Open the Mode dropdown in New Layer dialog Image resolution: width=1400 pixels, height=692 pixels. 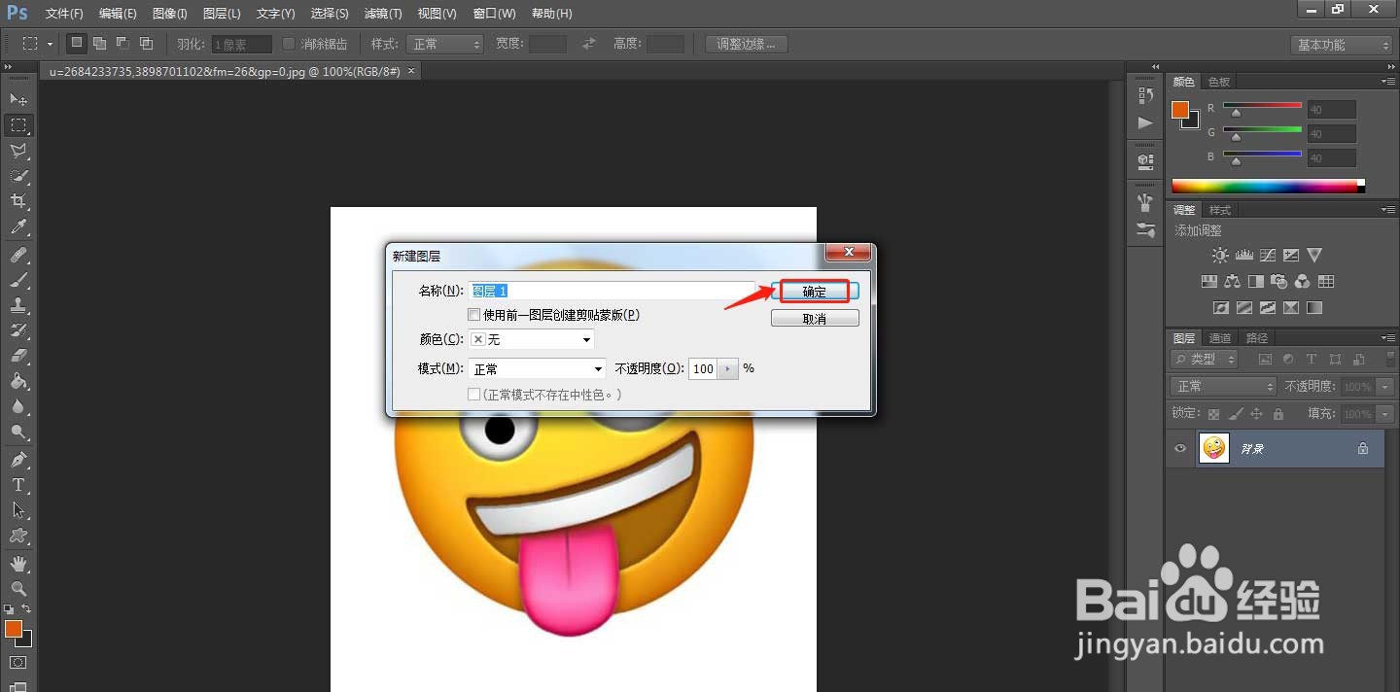[x=538, y=369]
